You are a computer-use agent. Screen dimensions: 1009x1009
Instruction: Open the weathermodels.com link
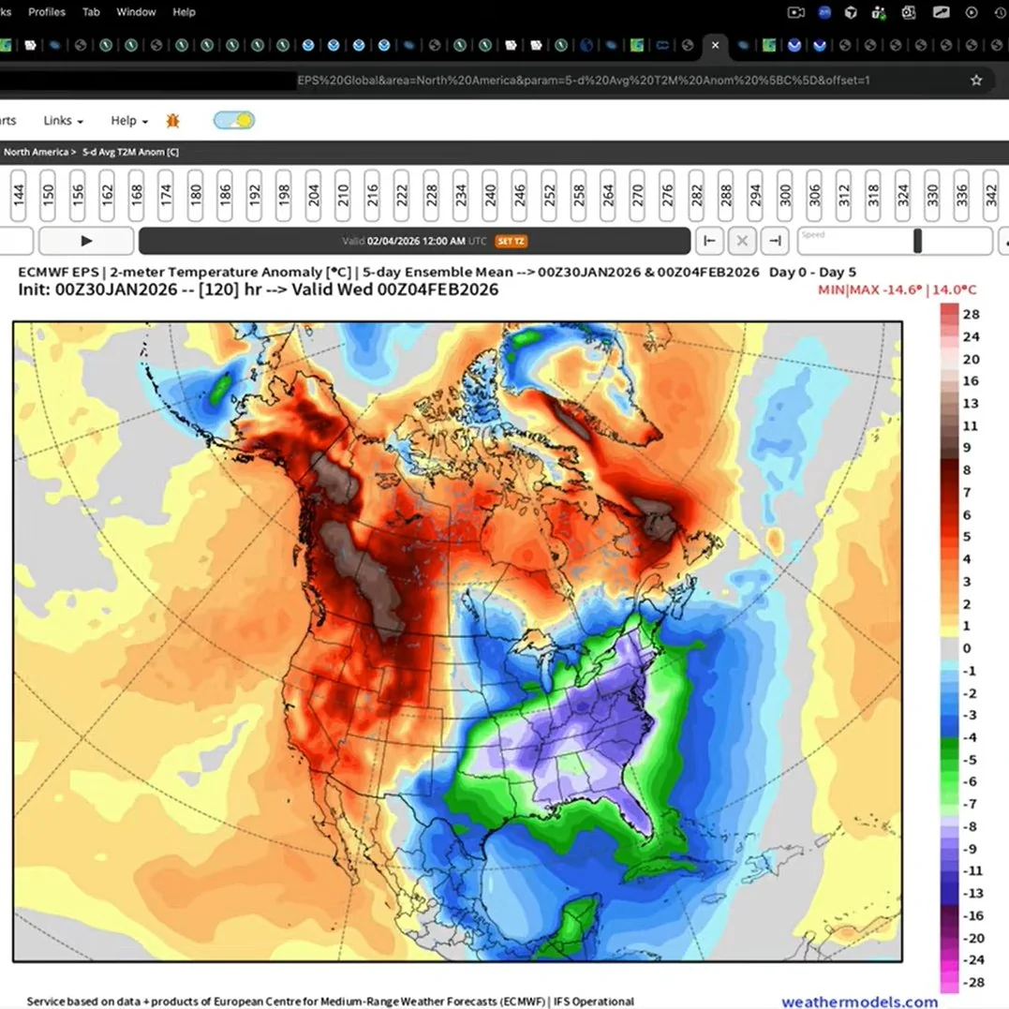pos(859,1002)
